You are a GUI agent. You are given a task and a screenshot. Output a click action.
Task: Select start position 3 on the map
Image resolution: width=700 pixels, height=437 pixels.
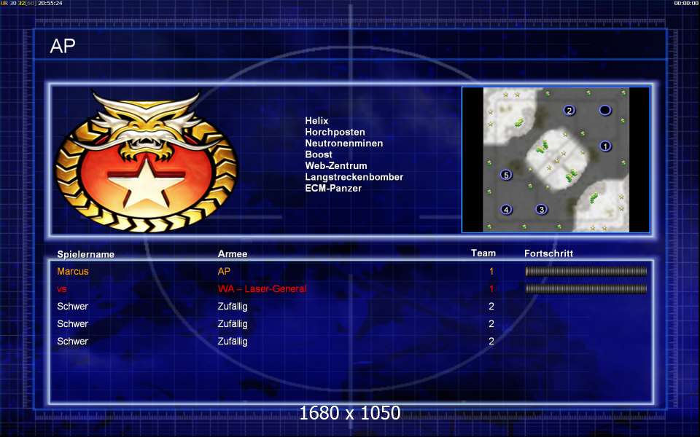541,209
